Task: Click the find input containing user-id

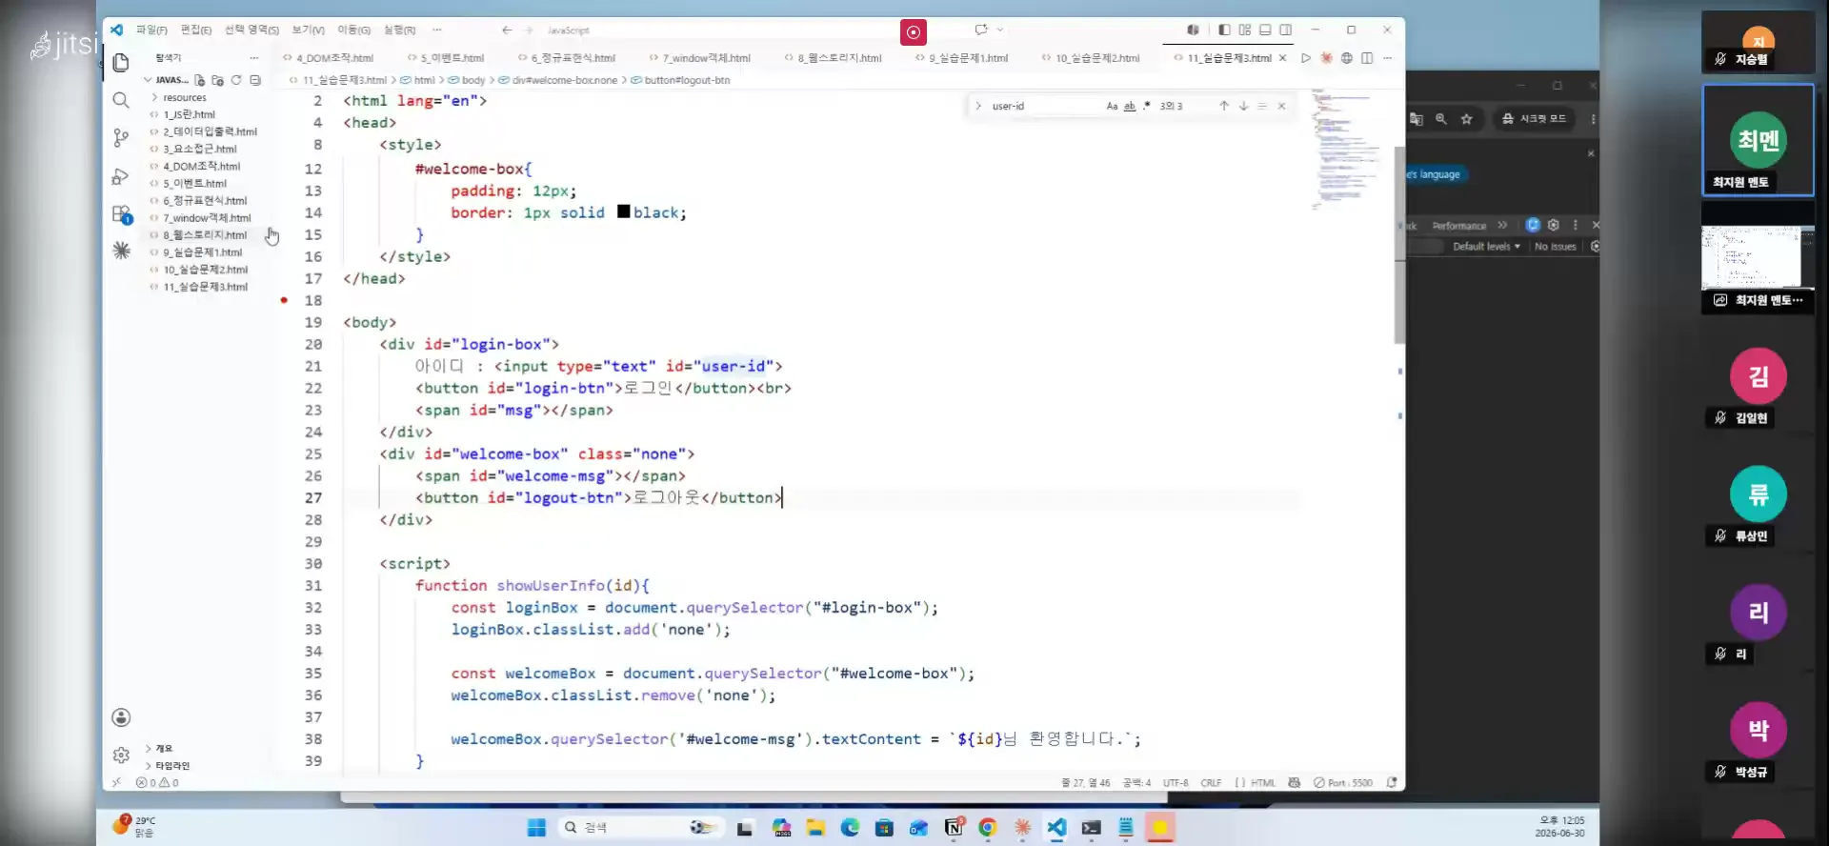Action: click(x=1044, y=106)
